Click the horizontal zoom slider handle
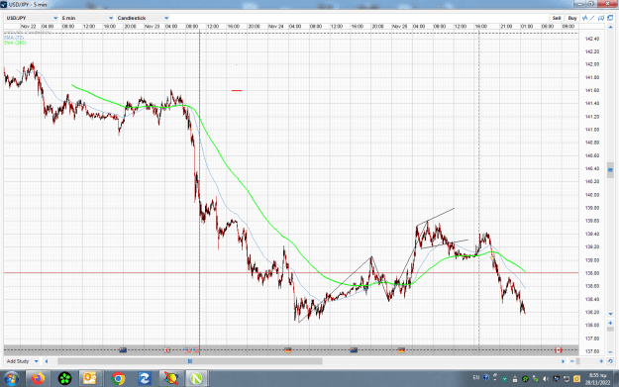 point(578,361)
